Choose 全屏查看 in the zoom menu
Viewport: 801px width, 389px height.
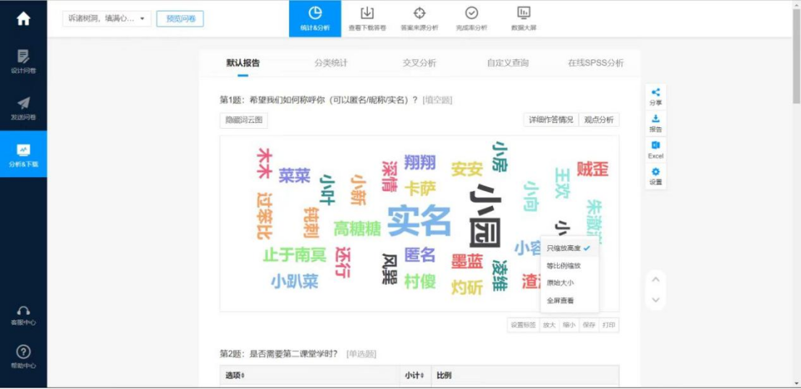(561, 300)
